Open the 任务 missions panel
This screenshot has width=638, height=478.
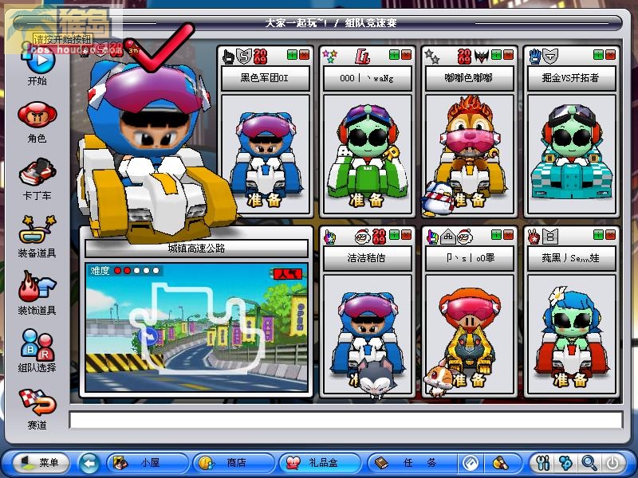pos(411,463)
